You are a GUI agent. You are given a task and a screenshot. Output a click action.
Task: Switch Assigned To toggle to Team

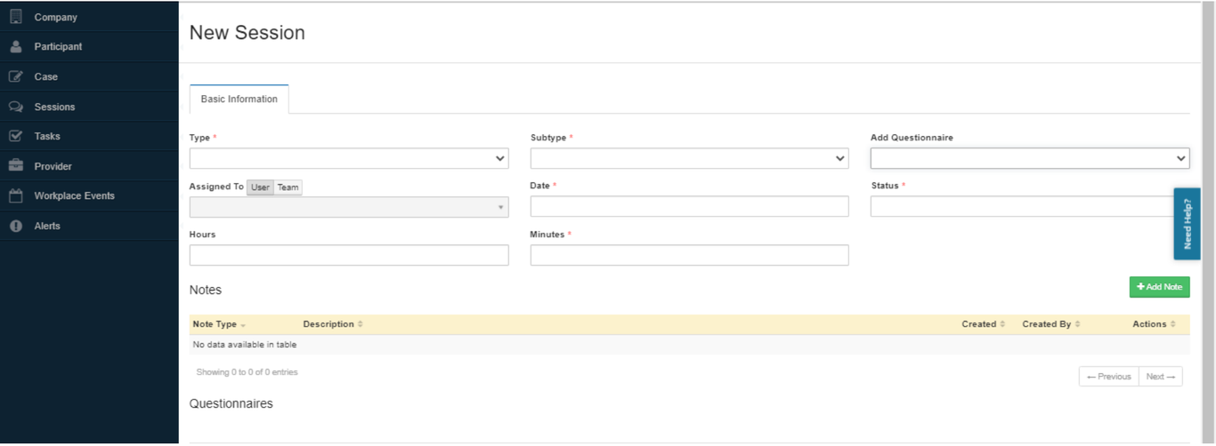tap(288, 187)
